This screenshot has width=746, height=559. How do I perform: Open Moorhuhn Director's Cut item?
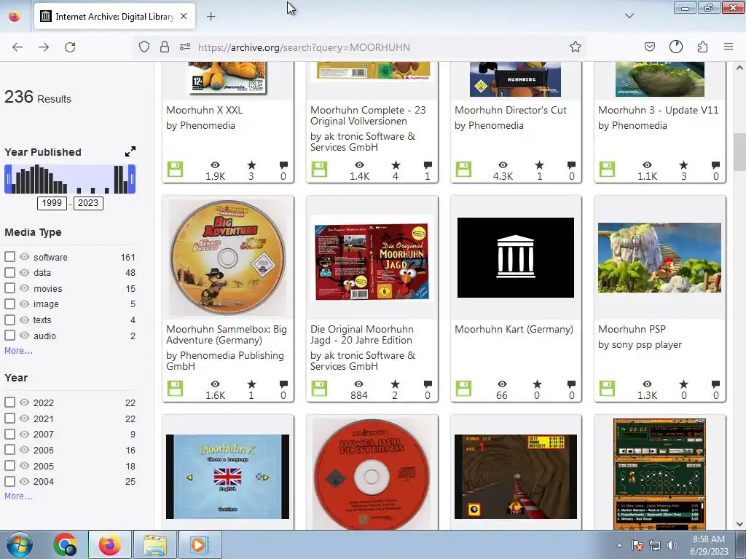point(511,111)
